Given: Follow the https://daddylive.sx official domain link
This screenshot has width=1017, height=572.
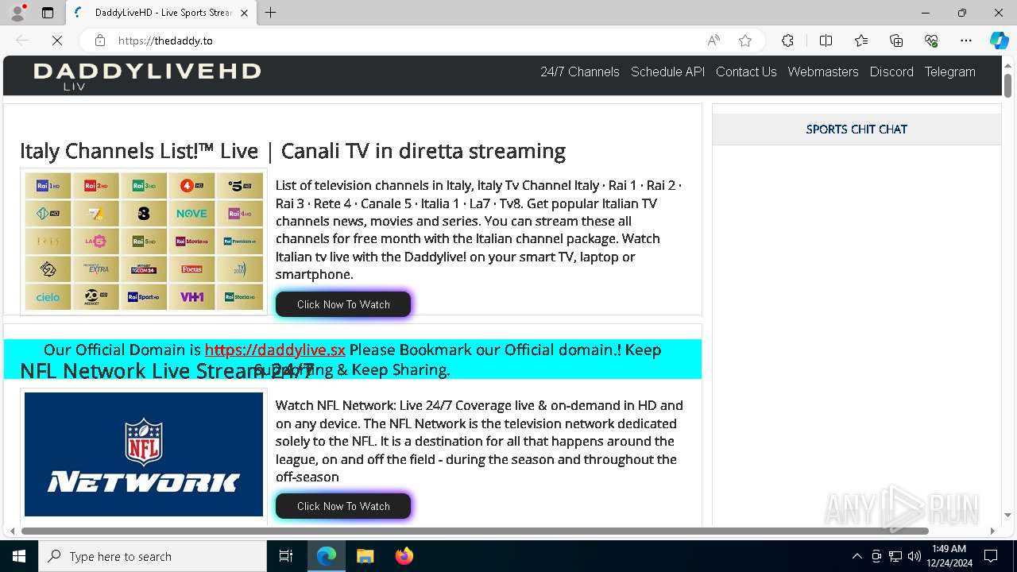Looking at the screenshot, I should 275,350.
